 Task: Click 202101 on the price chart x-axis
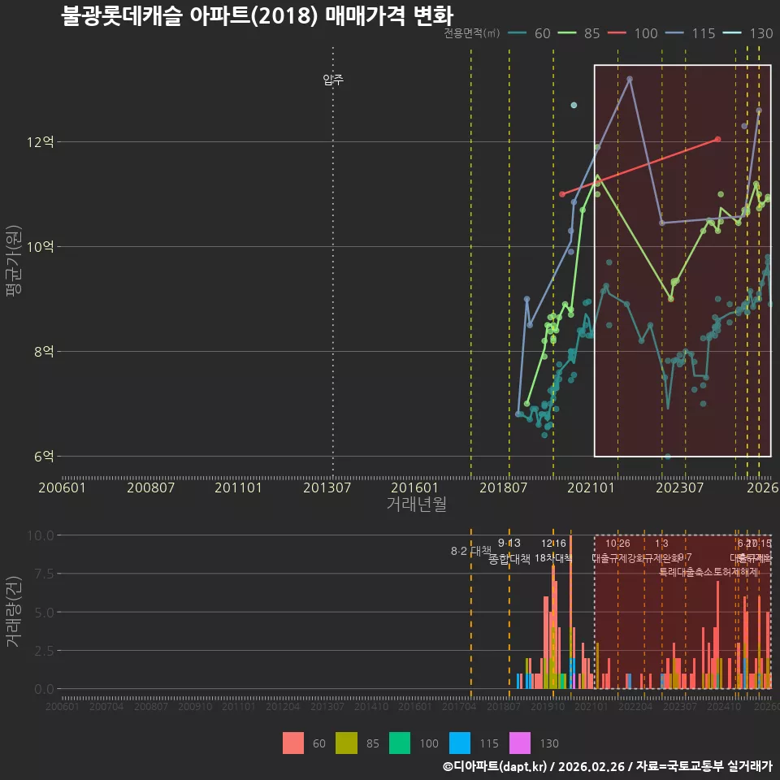[591, 487]
